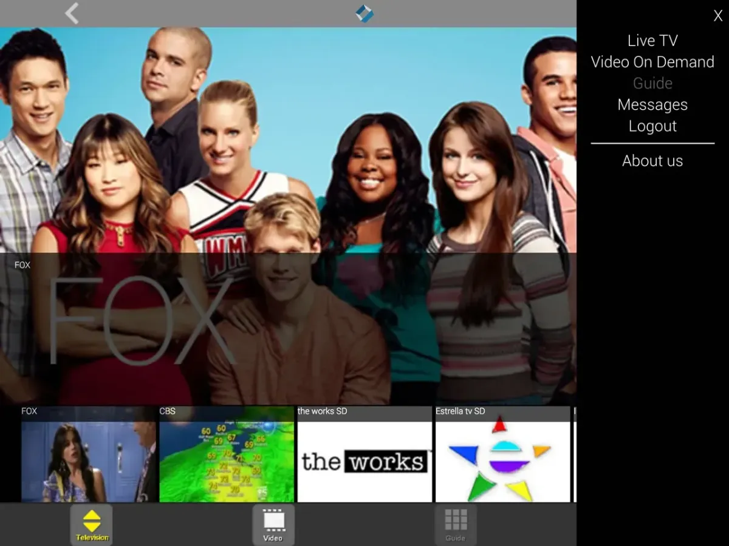Switch to the Video tab icon
This screenshot has height=546, width=729.
(273, 525)
